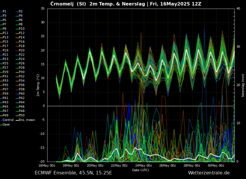Click the 30 value on precipitation axis
The width and height of the screenshot is (246, 179).
tap(238, 47)
